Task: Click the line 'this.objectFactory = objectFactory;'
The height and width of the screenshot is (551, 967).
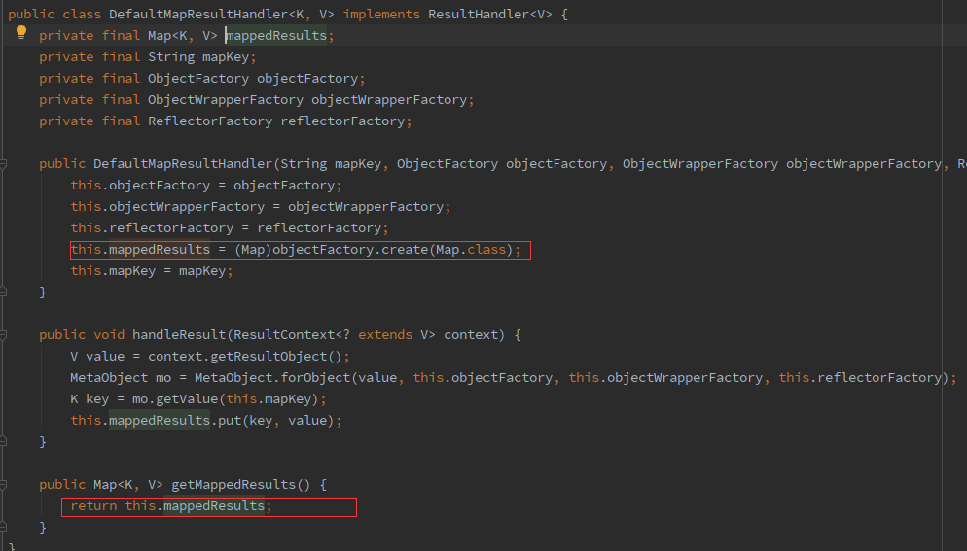Action: click(x=206, y=186)
